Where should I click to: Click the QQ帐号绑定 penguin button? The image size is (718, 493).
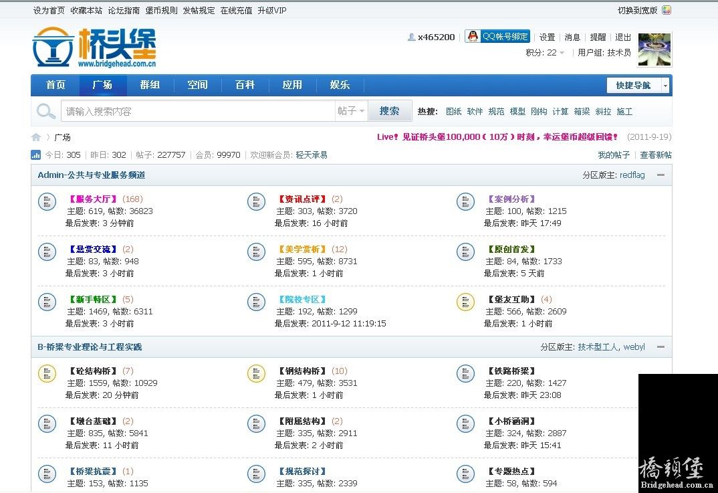[497, 36]
